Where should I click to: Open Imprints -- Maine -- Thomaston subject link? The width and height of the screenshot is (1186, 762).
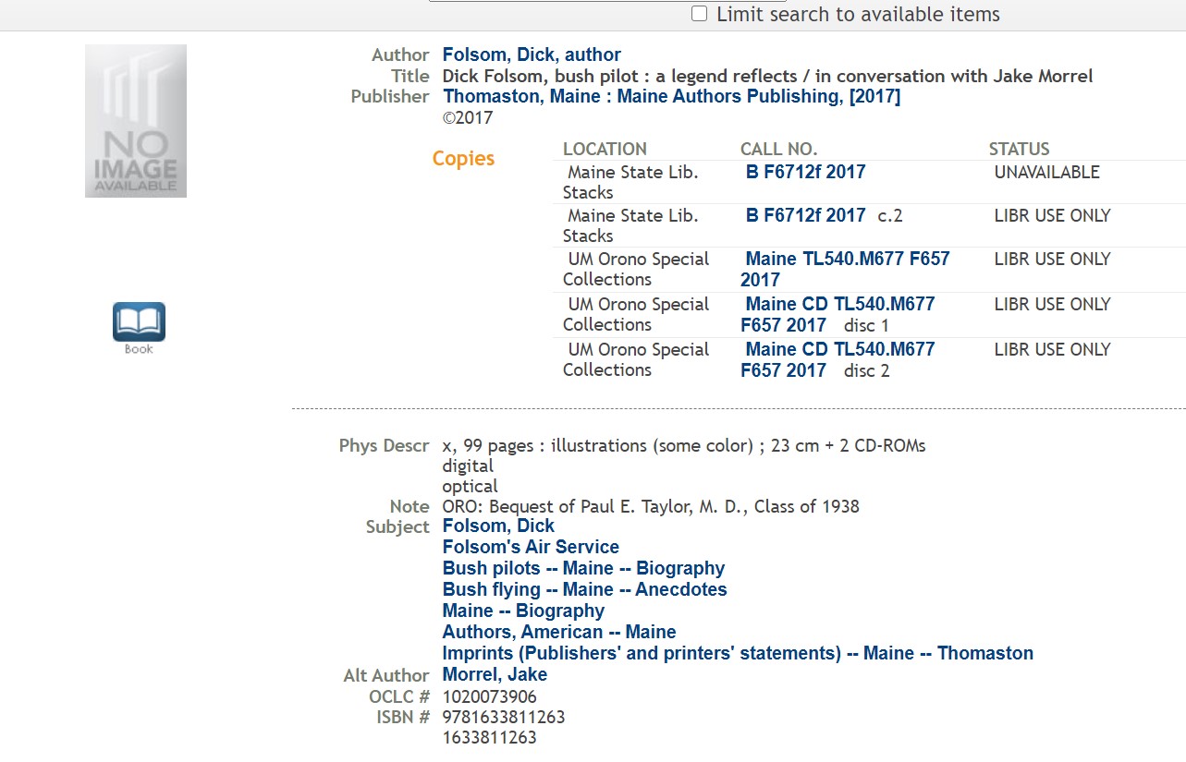pos(738,653)
